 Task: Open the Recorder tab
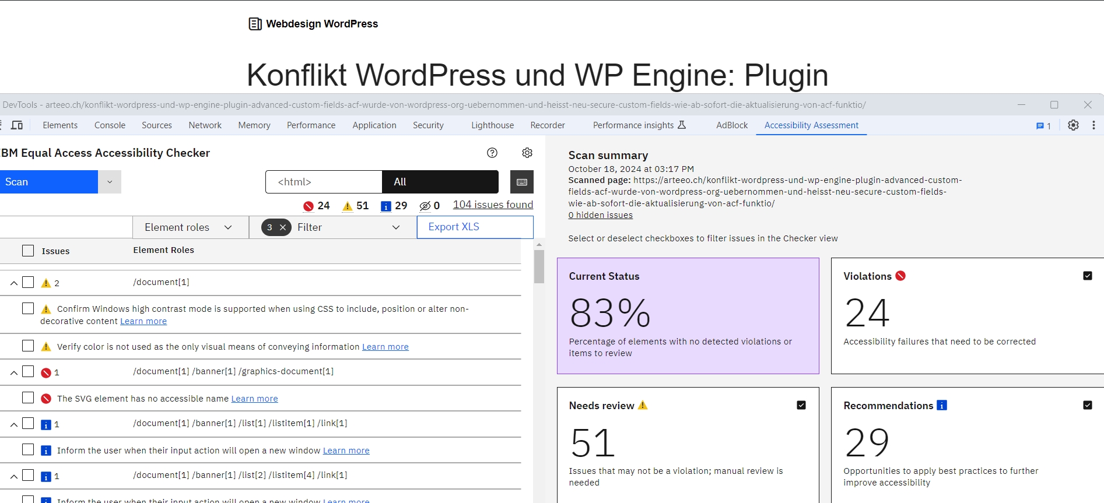point(548,125)
